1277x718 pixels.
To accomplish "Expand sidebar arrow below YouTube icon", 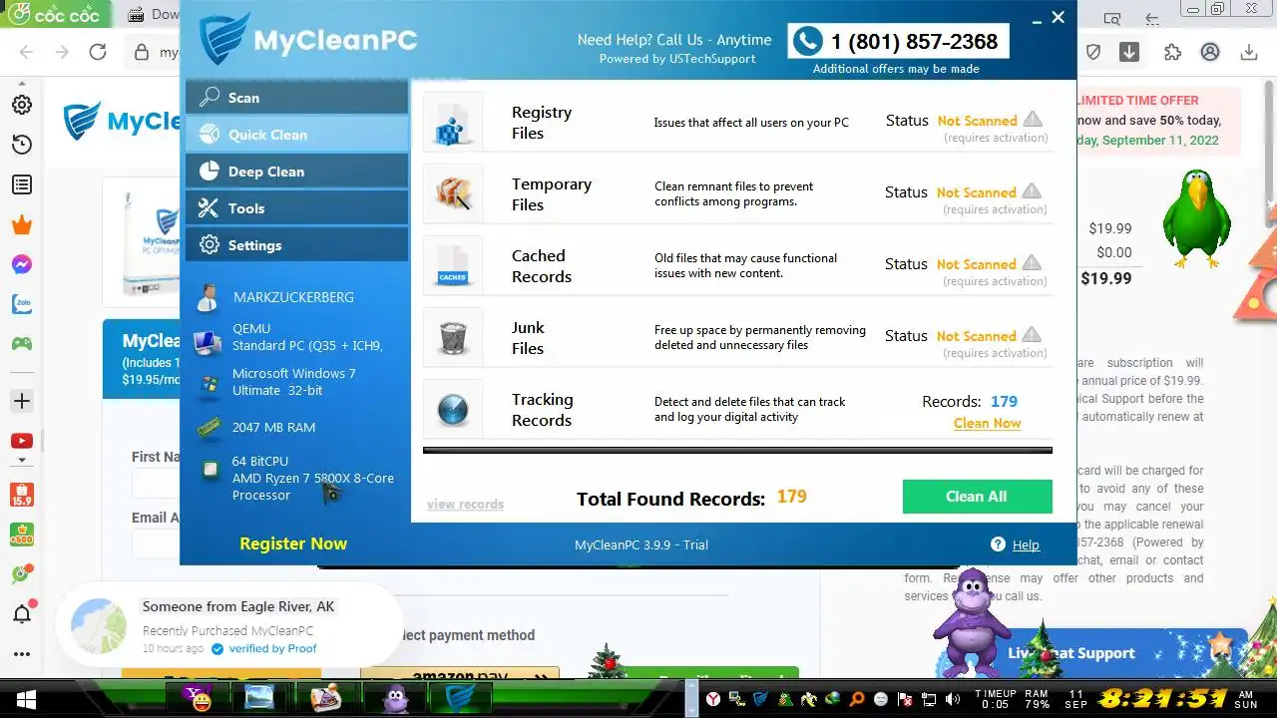I will coord(21,461).
